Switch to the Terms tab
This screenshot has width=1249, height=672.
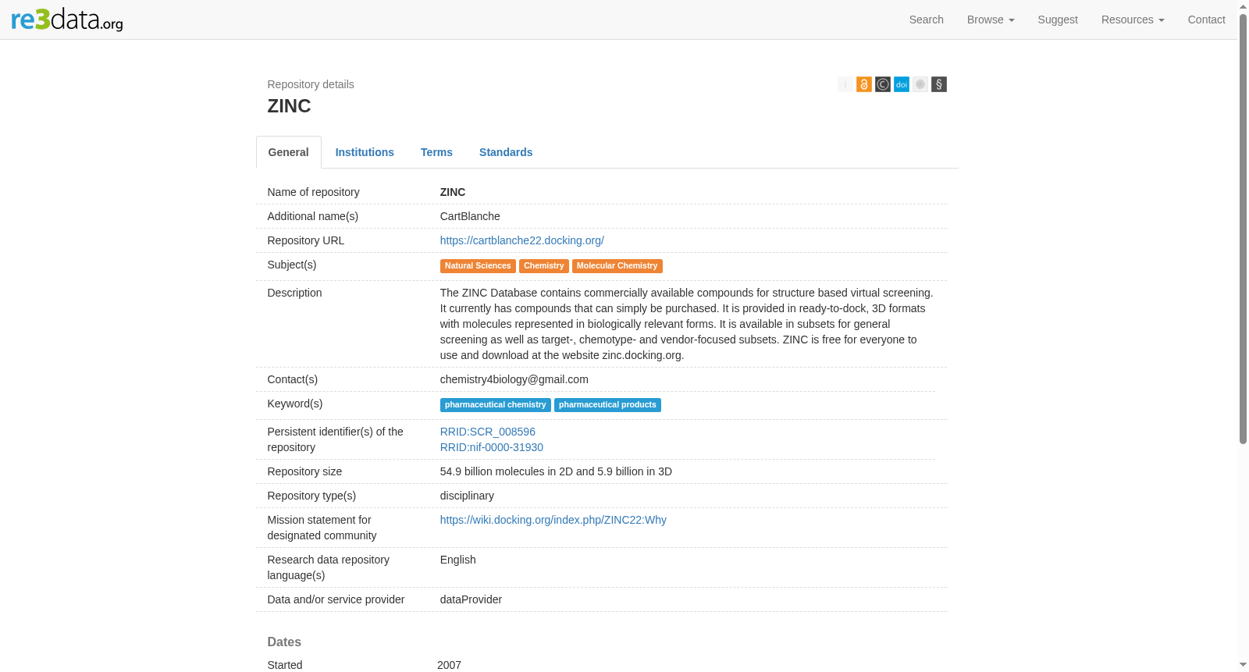436,152
